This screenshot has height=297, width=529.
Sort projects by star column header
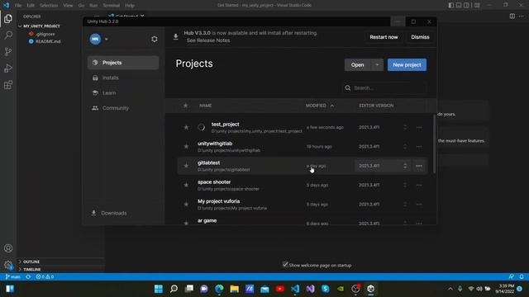click(185, 106)
